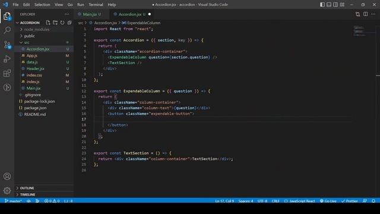Click the Open Changes icon in editor toolbar

pos(357,14)
